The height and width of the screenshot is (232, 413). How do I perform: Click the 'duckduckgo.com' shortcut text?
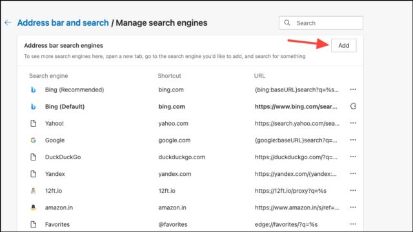[x=182, y=157]
